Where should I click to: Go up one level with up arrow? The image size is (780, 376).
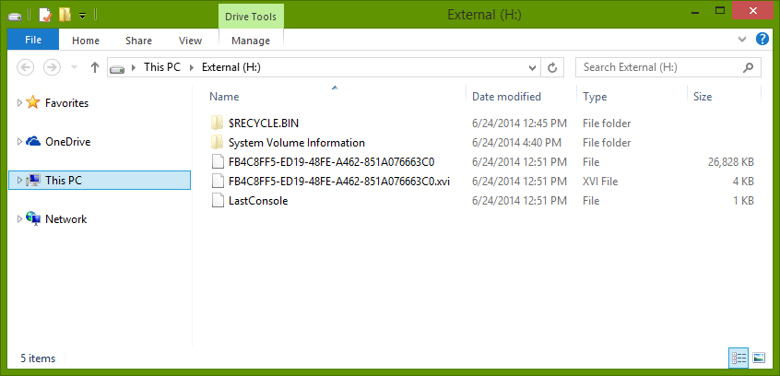point(95,67)
